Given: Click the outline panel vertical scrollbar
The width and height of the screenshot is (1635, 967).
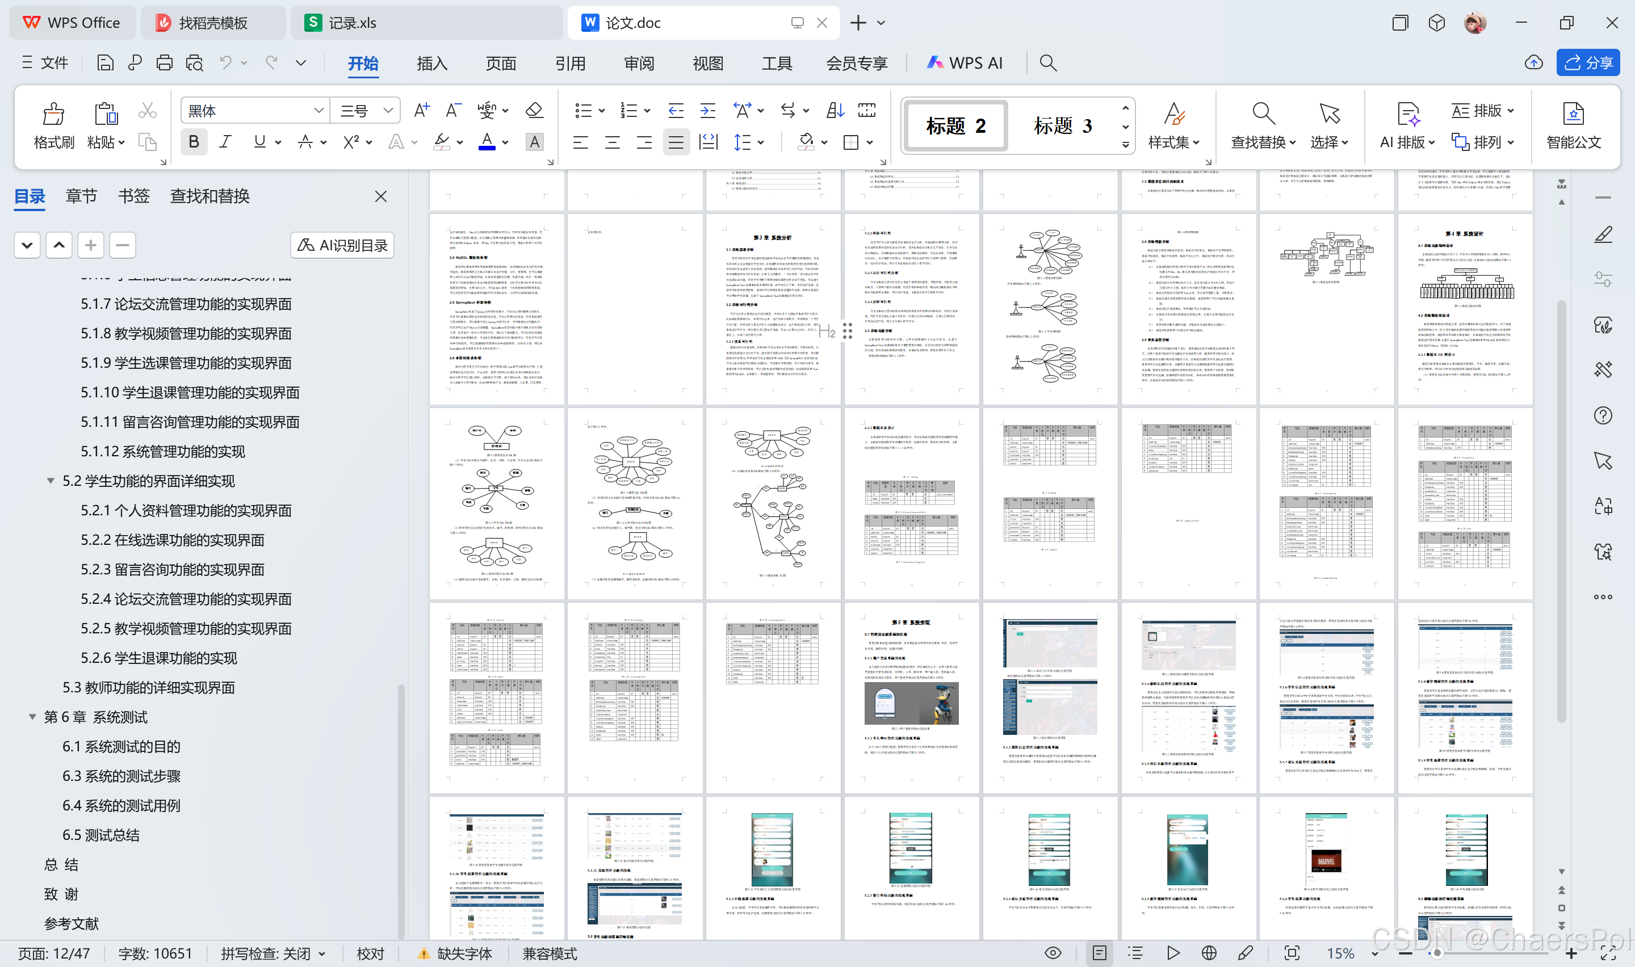Looking at the screenshot, I should [401, 812].
